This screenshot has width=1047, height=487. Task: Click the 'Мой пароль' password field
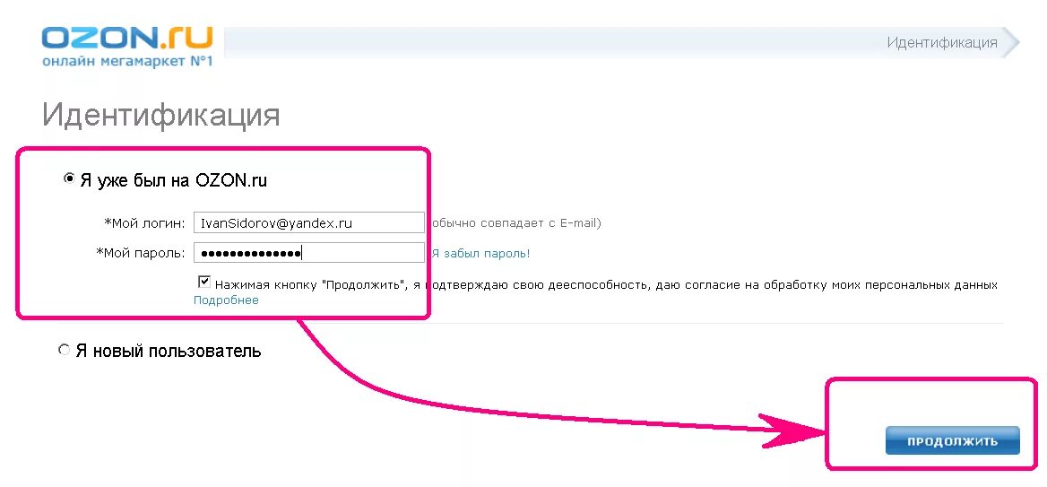pos(308,253)
